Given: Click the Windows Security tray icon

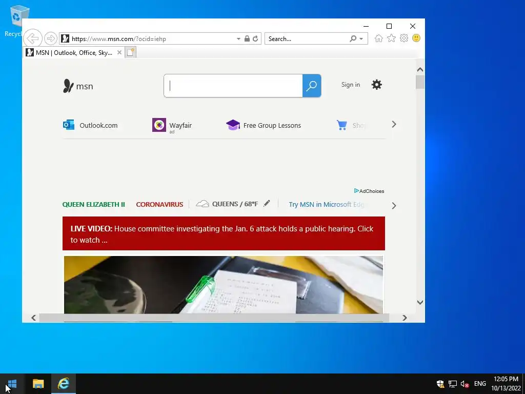Looking at the screenshot, I should point(440,384).
